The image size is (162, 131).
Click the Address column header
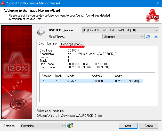pyautogui.click(x=101, y=76)
